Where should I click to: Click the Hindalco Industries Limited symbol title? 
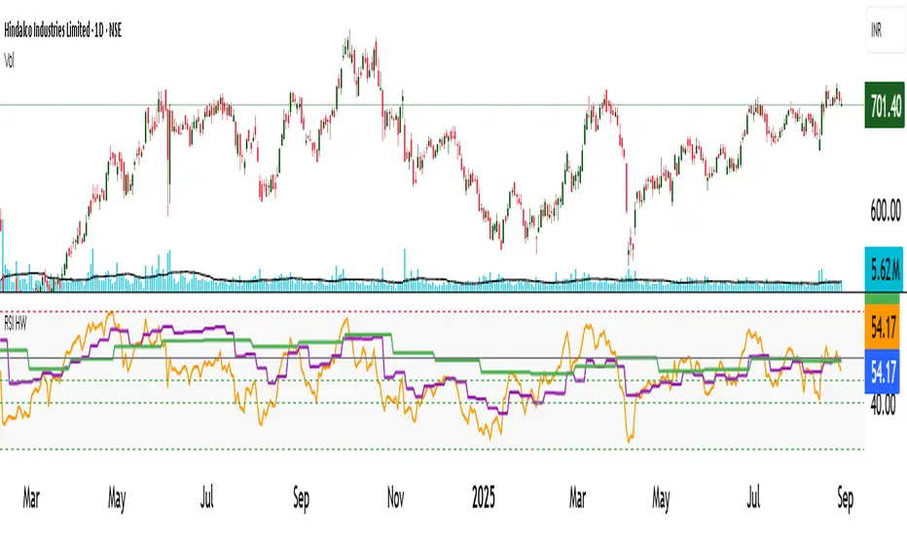(x=62, y=31)
